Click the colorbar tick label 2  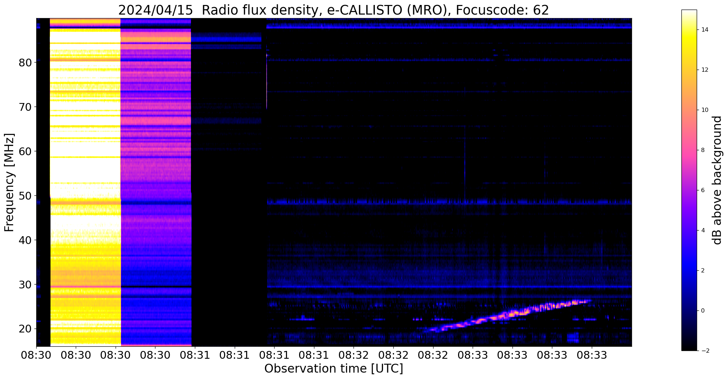pyautogui.click(x=702, y=271)
